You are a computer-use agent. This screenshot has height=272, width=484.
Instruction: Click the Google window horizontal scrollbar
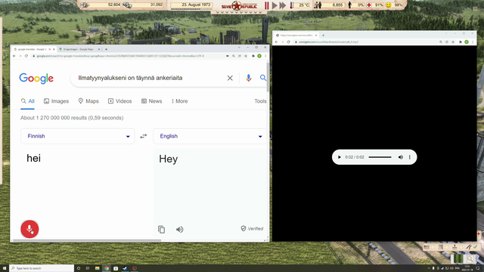[87, 240]
